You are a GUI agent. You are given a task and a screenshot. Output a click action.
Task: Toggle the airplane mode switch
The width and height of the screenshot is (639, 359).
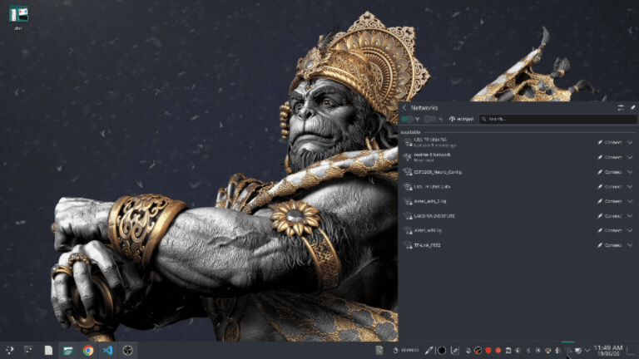pos(429,119)
